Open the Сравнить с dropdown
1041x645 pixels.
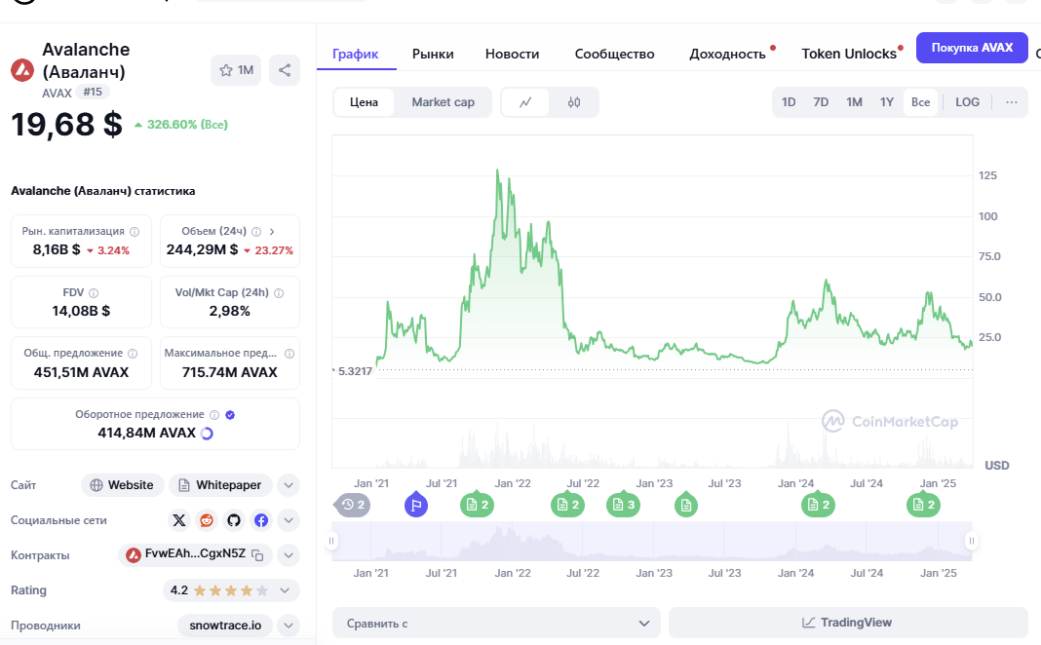496,624
